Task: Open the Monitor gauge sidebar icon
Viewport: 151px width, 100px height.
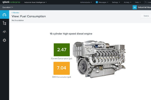Action: tap(4, 15)
